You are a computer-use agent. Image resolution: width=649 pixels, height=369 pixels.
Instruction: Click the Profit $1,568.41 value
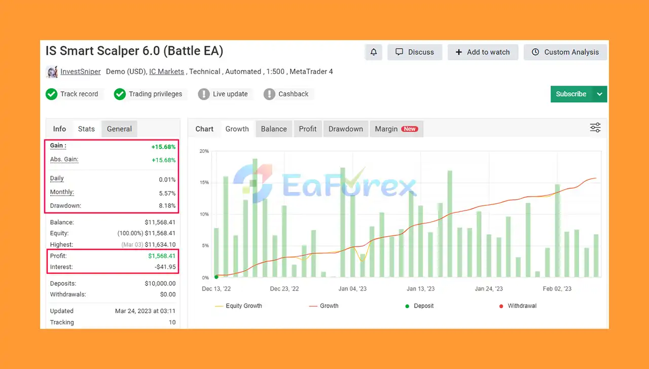pos(162,256)
